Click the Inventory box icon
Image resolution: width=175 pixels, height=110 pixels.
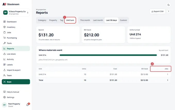coord(4,27)
